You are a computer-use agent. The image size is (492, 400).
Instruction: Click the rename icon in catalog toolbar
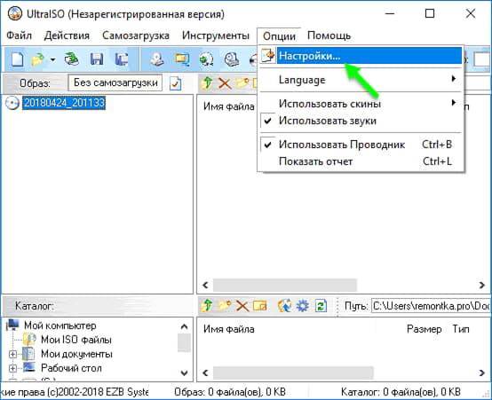coord(260,305)
